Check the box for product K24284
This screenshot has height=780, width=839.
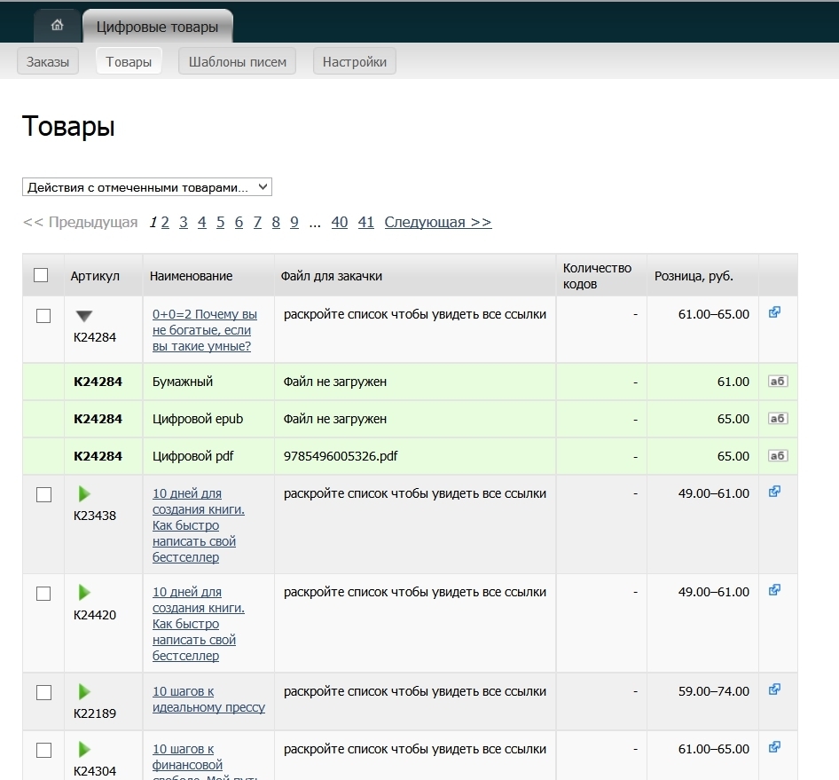pyautogui.click(x=43, y=316)
